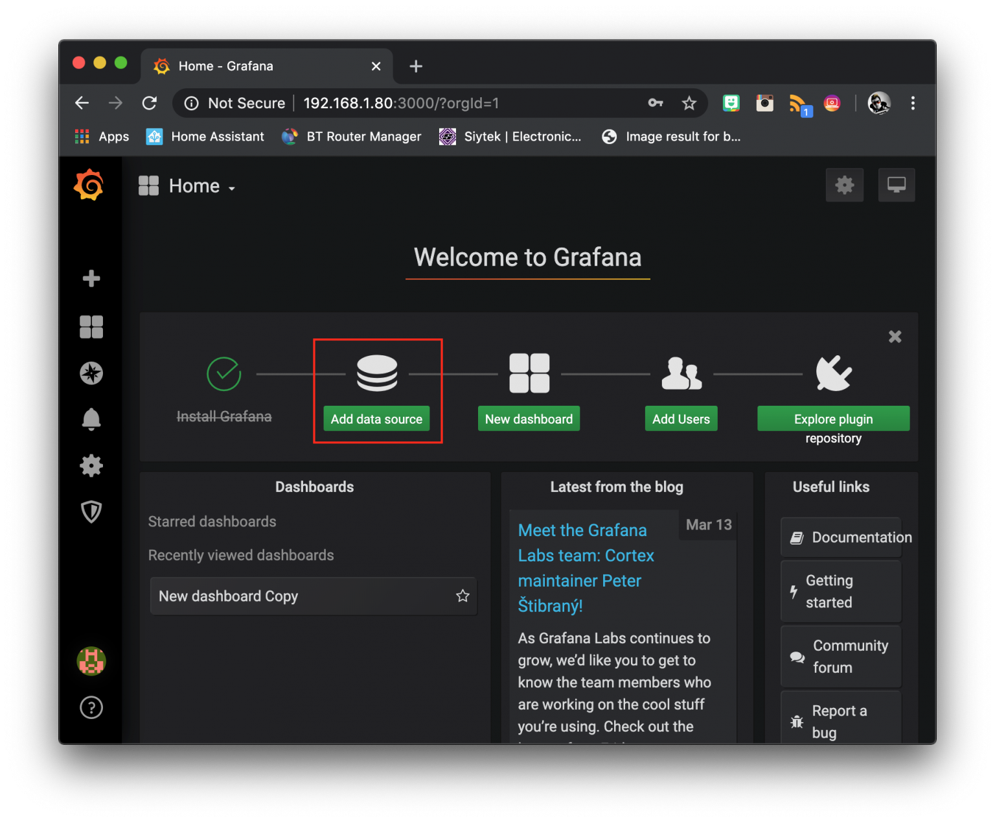Image resolution: width=995 pixels, height=822 pixels.
Task: Open Configuration via the sidebar gear icon
Action: (x=91, y=465)
